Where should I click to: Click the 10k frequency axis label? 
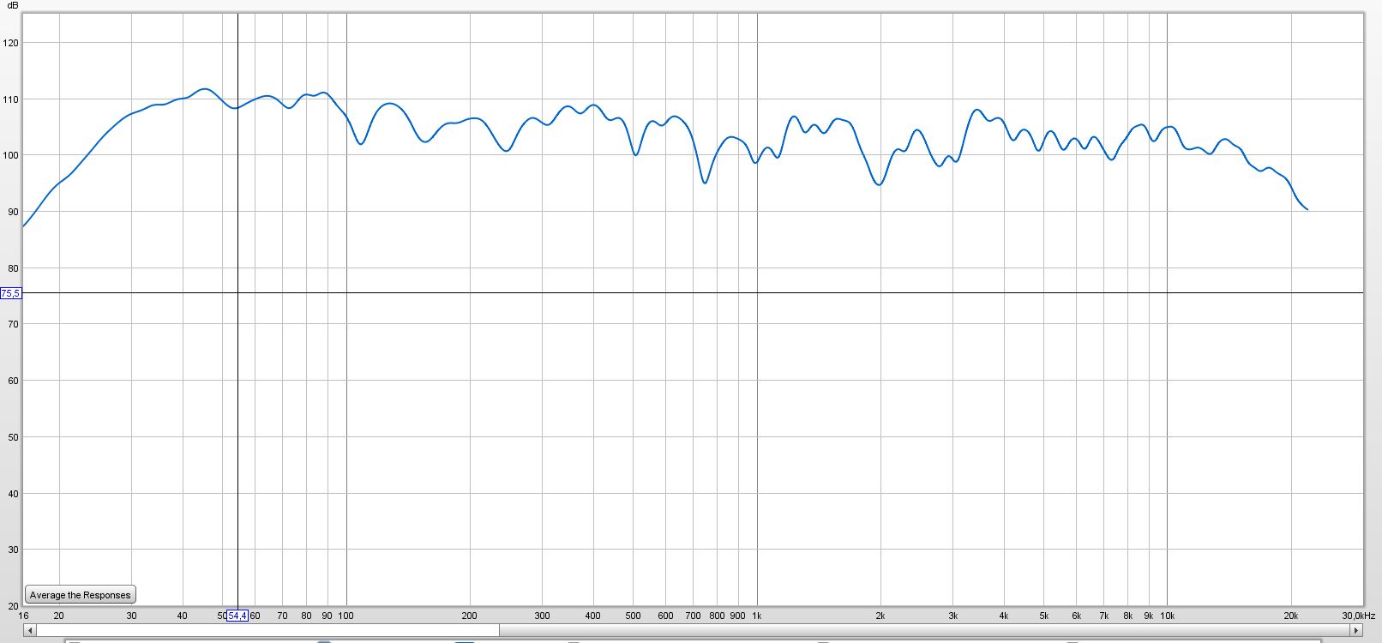[x=1167, y=616]
